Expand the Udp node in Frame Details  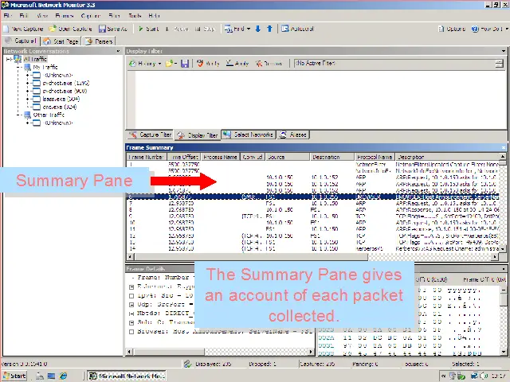pos(131,305)
